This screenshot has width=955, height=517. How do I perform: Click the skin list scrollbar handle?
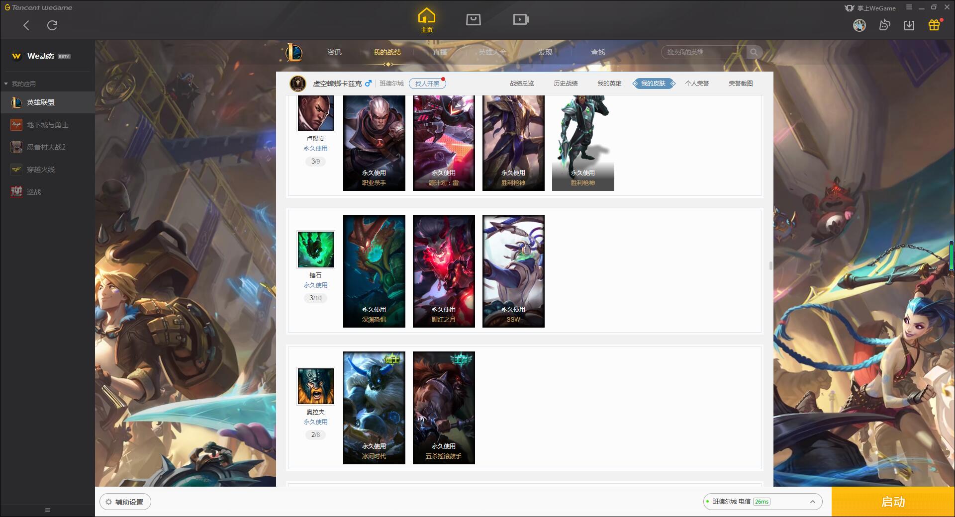771,266
